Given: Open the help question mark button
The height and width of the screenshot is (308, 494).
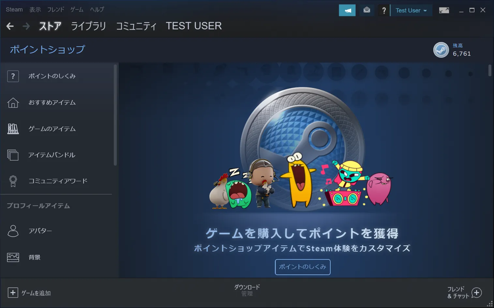Looking at the screenshot, I should point(384,10).
